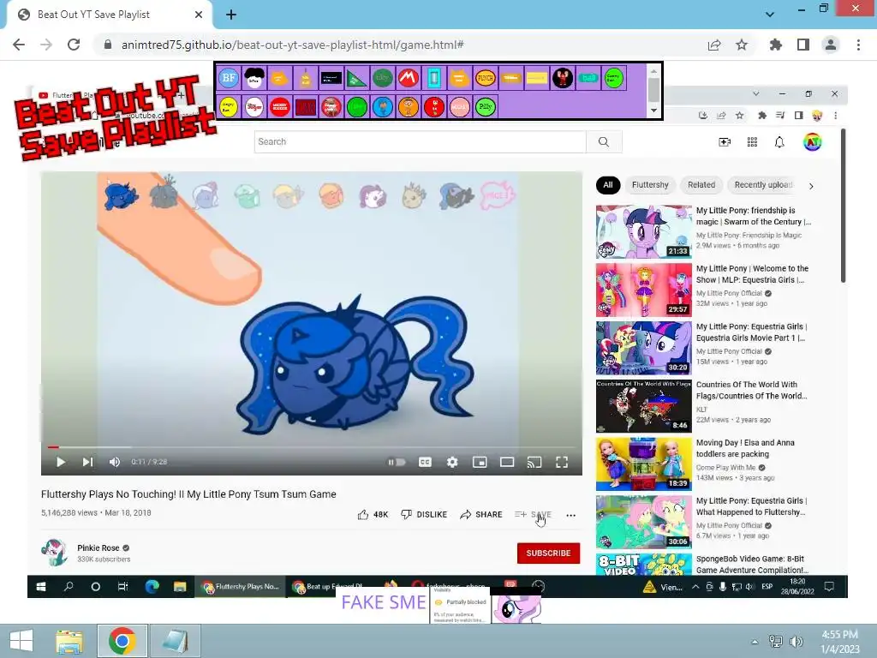The height and width of the screenshot is (658, 877).
Task: Open Chrome tab search chevron
Action: tap(770, 15)
